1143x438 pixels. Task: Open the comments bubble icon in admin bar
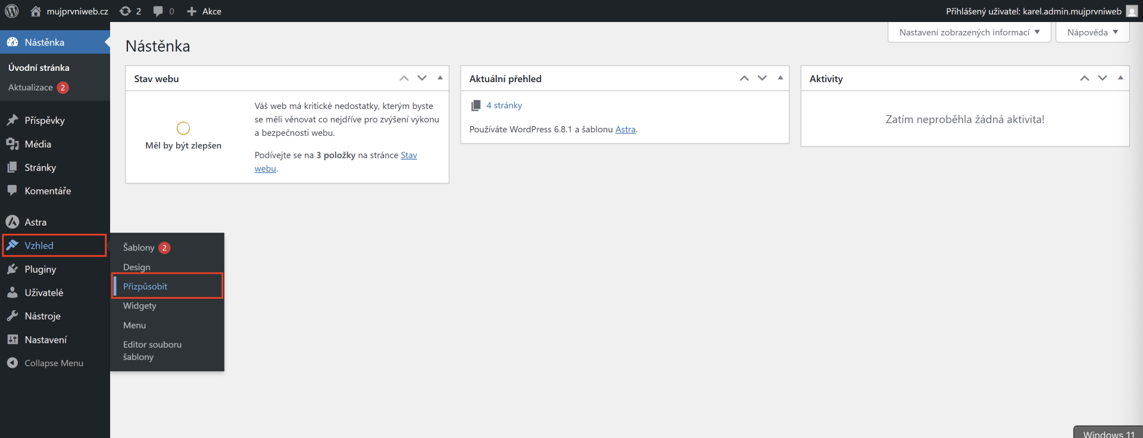[x=158, y=11]
